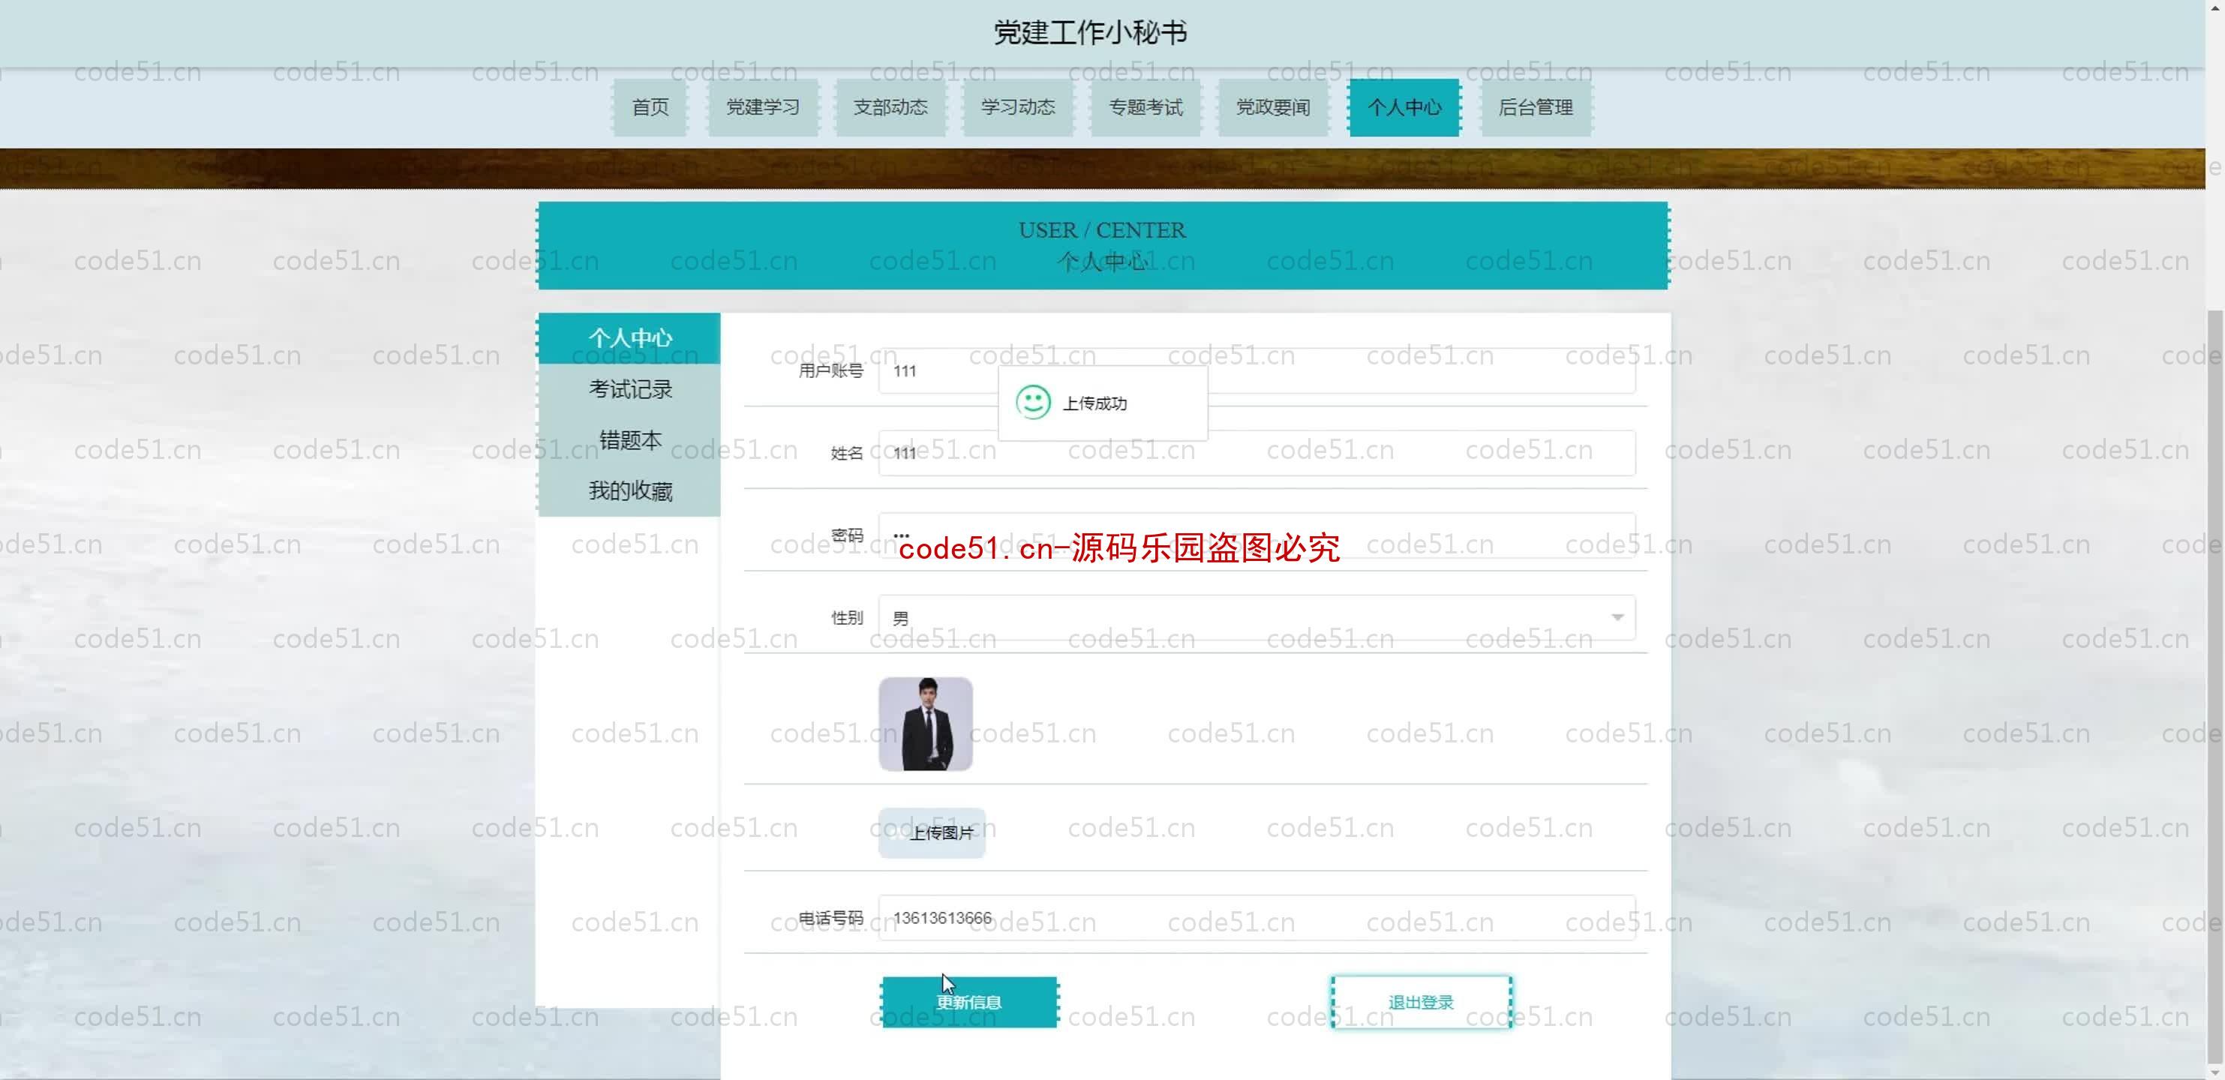
Task: Switch to the 党政要闻 tab
Action: 1272,106
